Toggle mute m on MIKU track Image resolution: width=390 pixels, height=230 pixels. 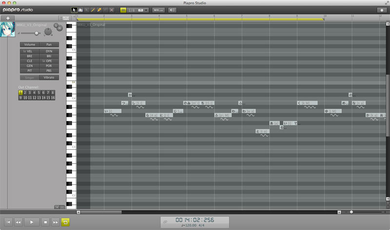[x=60, y=29]
